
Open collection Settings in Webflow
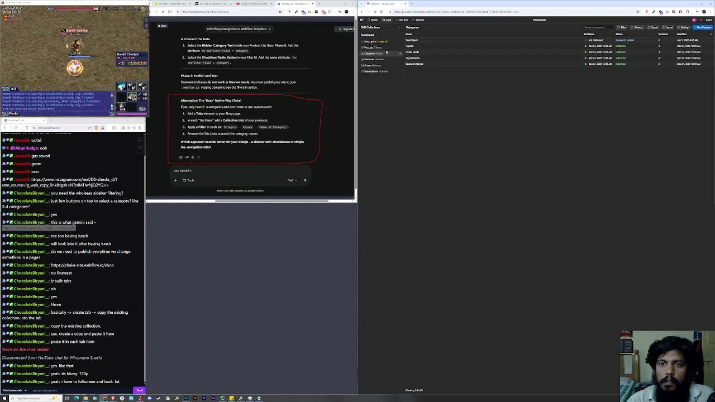pyautogui.click(x=684, y=27)
